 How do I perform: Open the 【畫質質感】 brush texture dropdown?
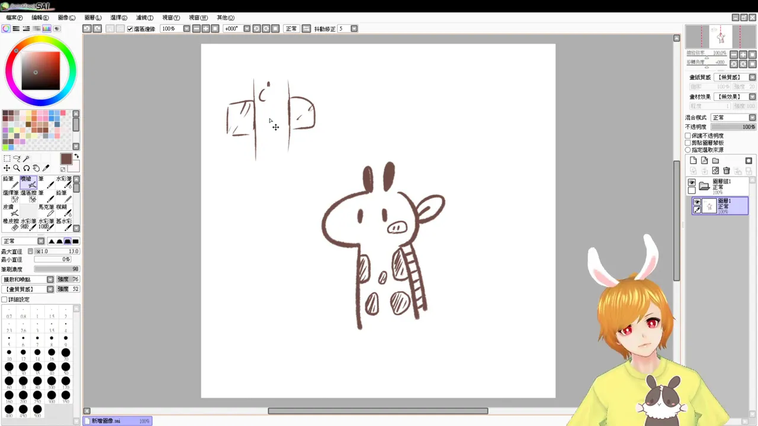pos(50,289)
